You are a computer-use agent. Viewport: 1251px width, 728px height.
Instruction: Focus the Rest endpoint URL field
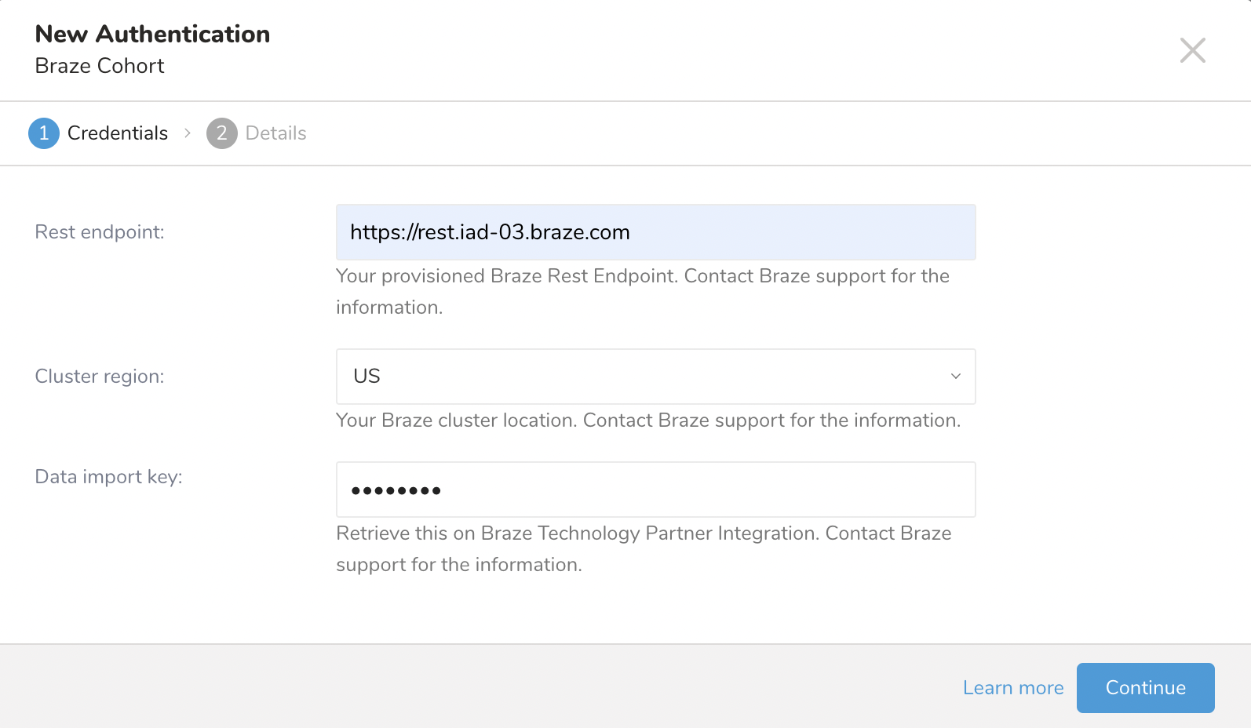[x=655, y=232]
